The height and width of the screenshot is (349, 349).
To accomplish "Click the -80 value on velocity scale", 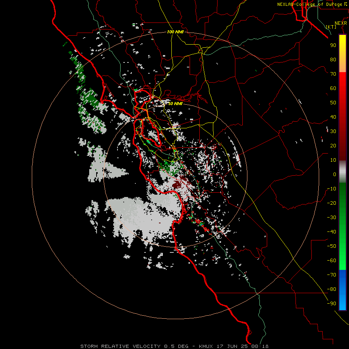I will [x=332, y=289].
